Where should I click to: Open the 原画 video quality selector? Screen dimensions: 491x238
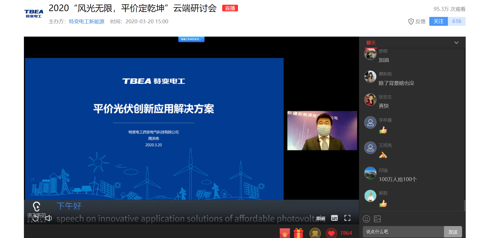[x=321, y=218]
